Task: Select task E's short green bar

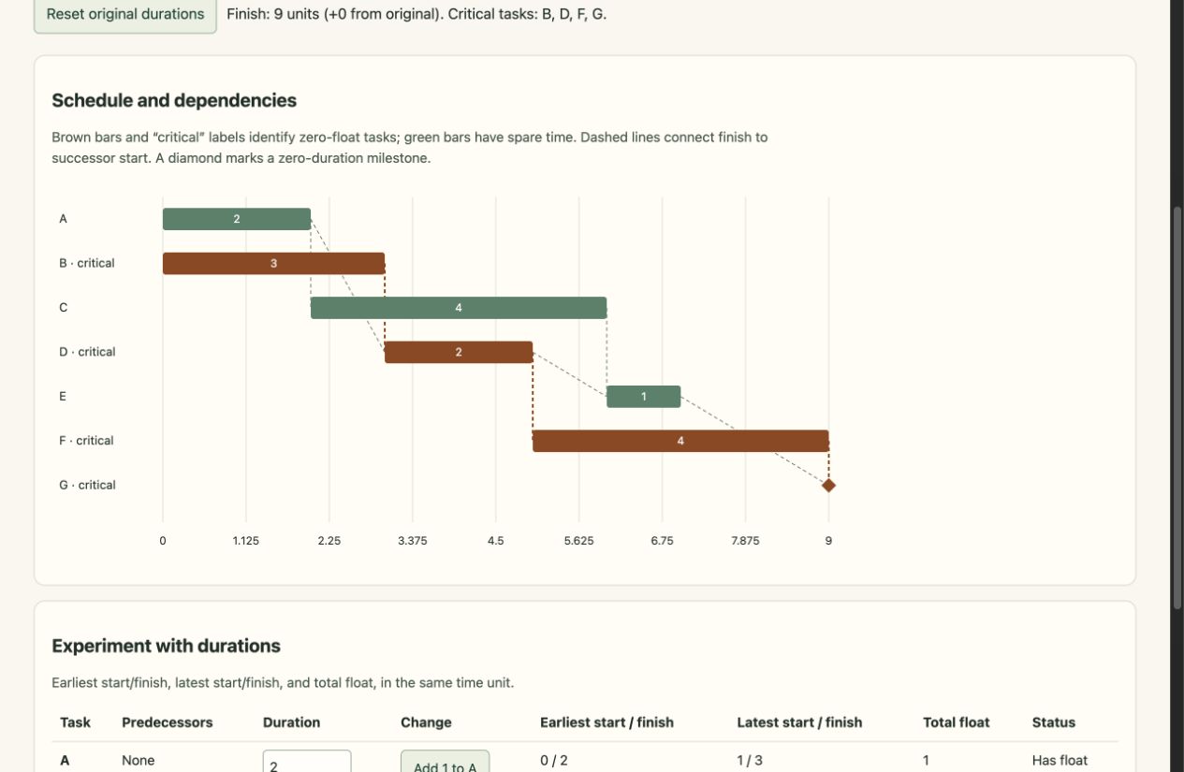Action: pos(643,397)
